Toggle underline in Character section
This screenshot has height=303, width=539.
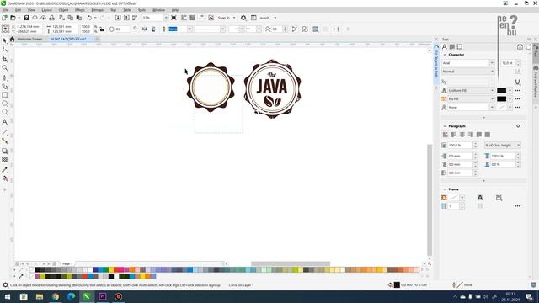[x=518, y=82]
